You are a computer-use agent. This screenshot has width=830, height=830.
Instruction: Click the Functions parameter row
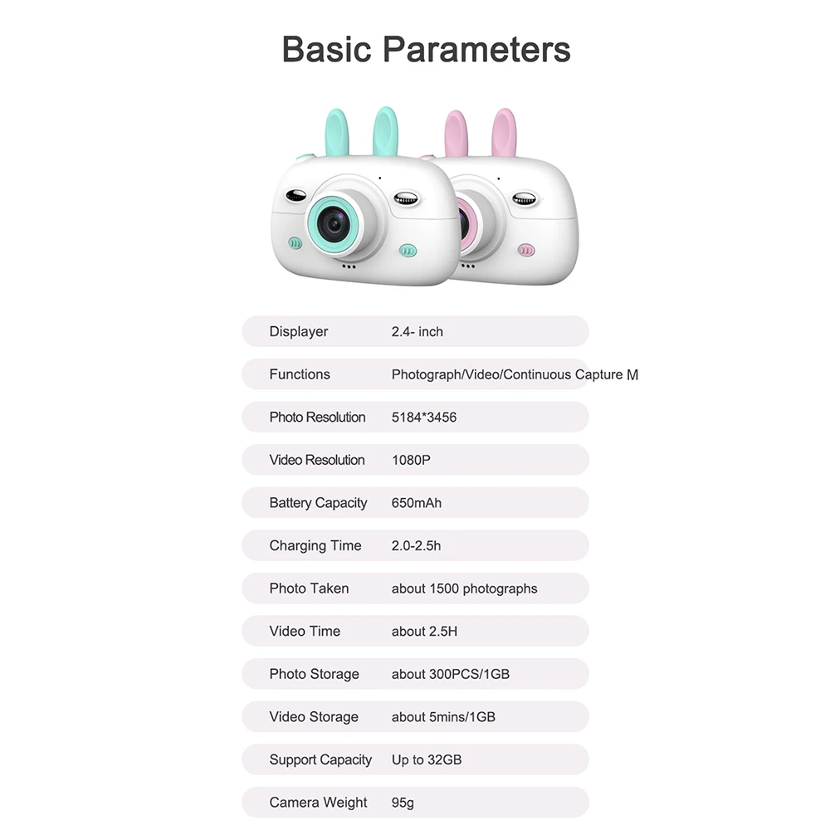pos(416,374)
